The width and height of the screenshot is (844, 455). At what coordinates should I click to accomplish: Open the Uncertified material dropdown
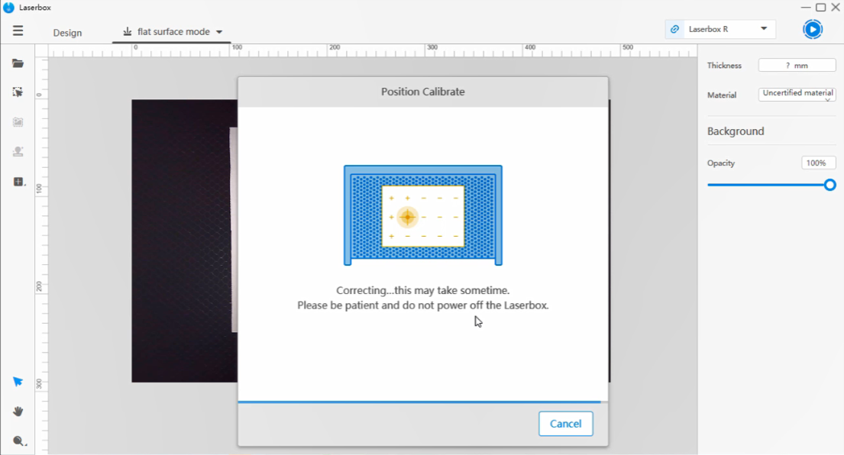pos(797,94)
